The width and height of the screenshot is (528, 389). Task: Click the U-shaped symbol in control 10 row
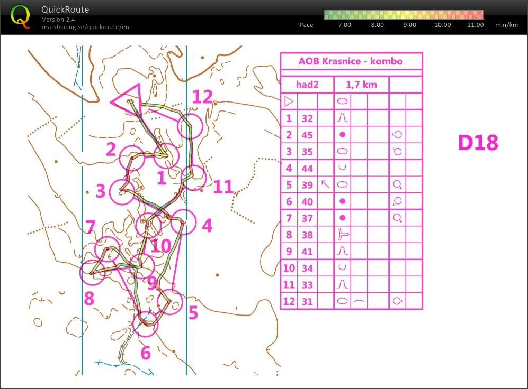tap(342, 267)
